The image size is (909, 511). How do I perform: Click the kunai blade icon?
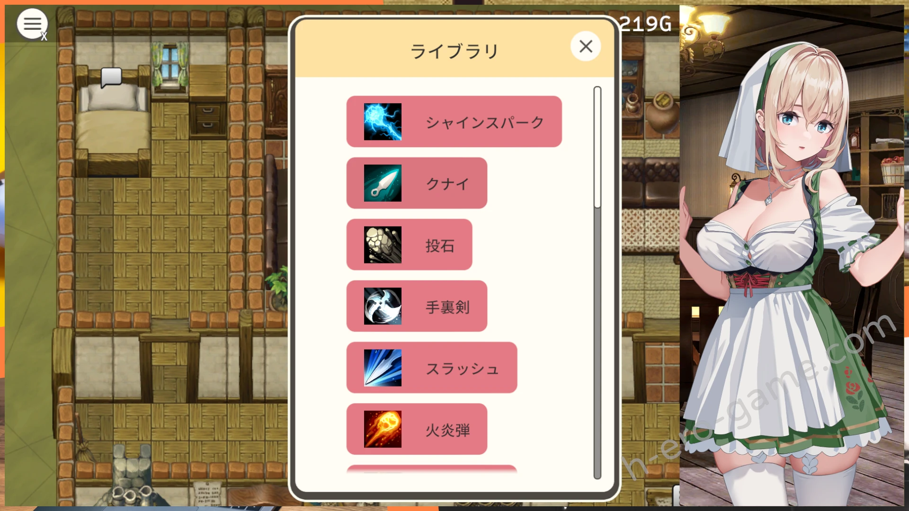click(x=383, y=183)
